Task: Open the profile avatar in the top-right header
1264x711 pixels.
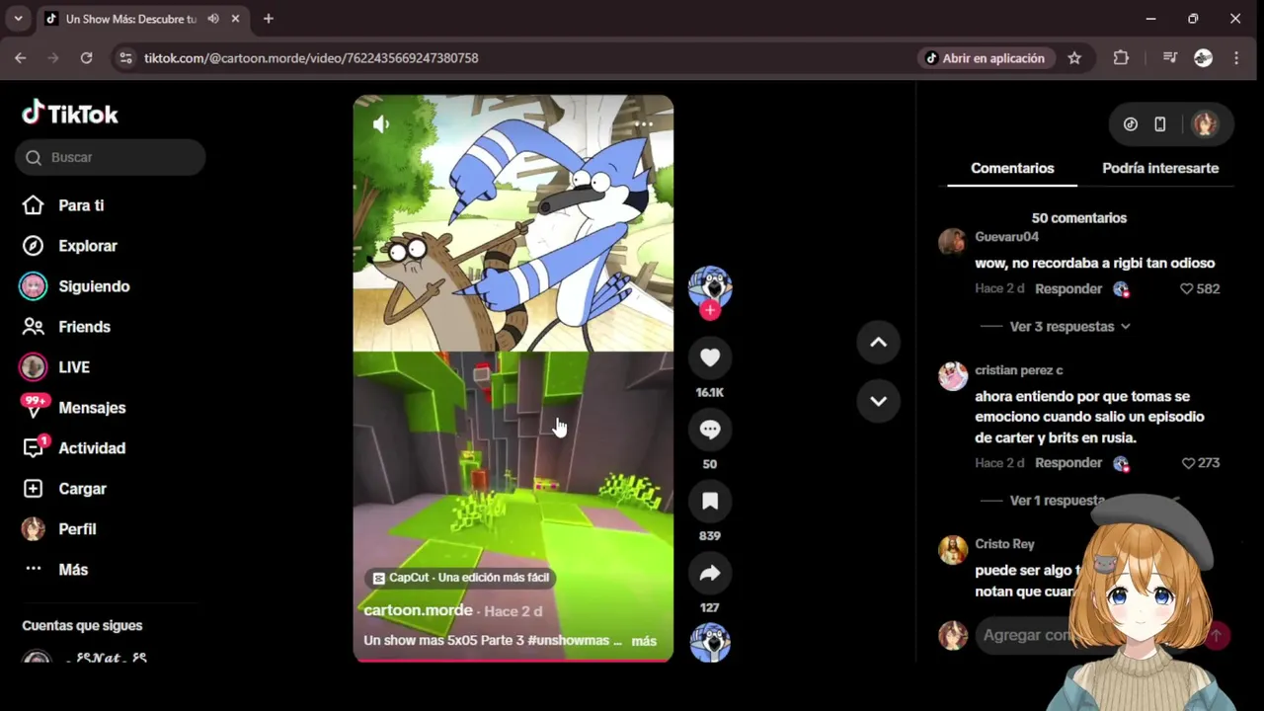Action: 1204,123
